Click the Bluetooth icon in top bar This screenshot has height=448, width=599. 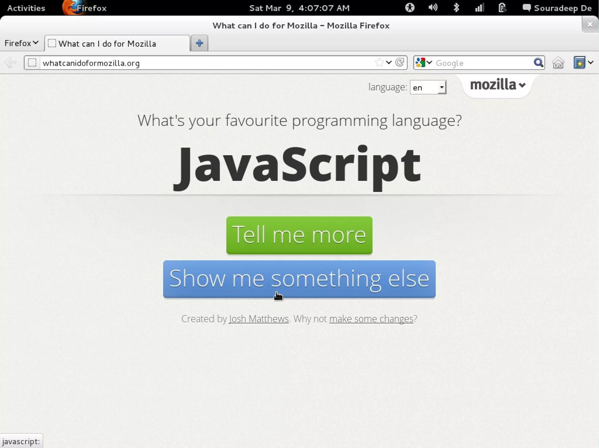point(456,8)
